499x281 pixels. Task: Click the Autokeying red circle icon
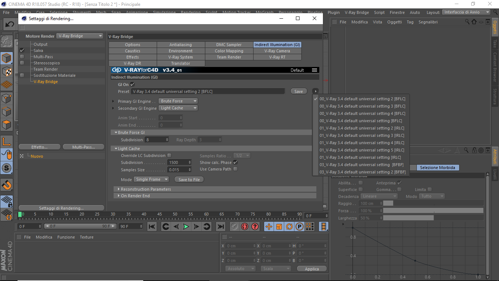pyautogui.click(x=245, y=226)
